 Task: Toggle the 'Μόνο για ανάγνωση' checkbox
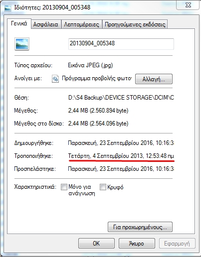click(x=64, y=187)
